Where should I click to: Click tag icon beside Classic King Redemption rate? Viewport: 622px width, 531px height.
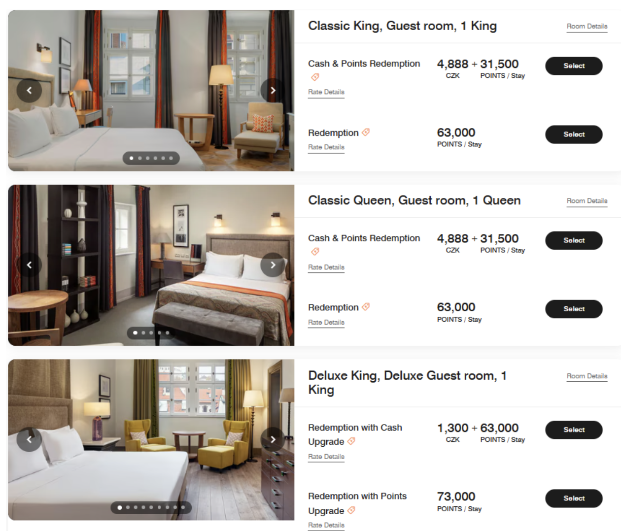coord(366,133)
